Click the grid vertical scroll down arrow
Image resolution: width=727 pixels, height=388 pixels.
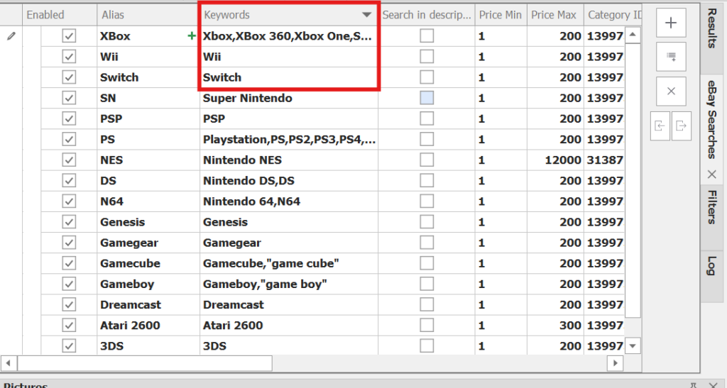[x=633, y=346]
